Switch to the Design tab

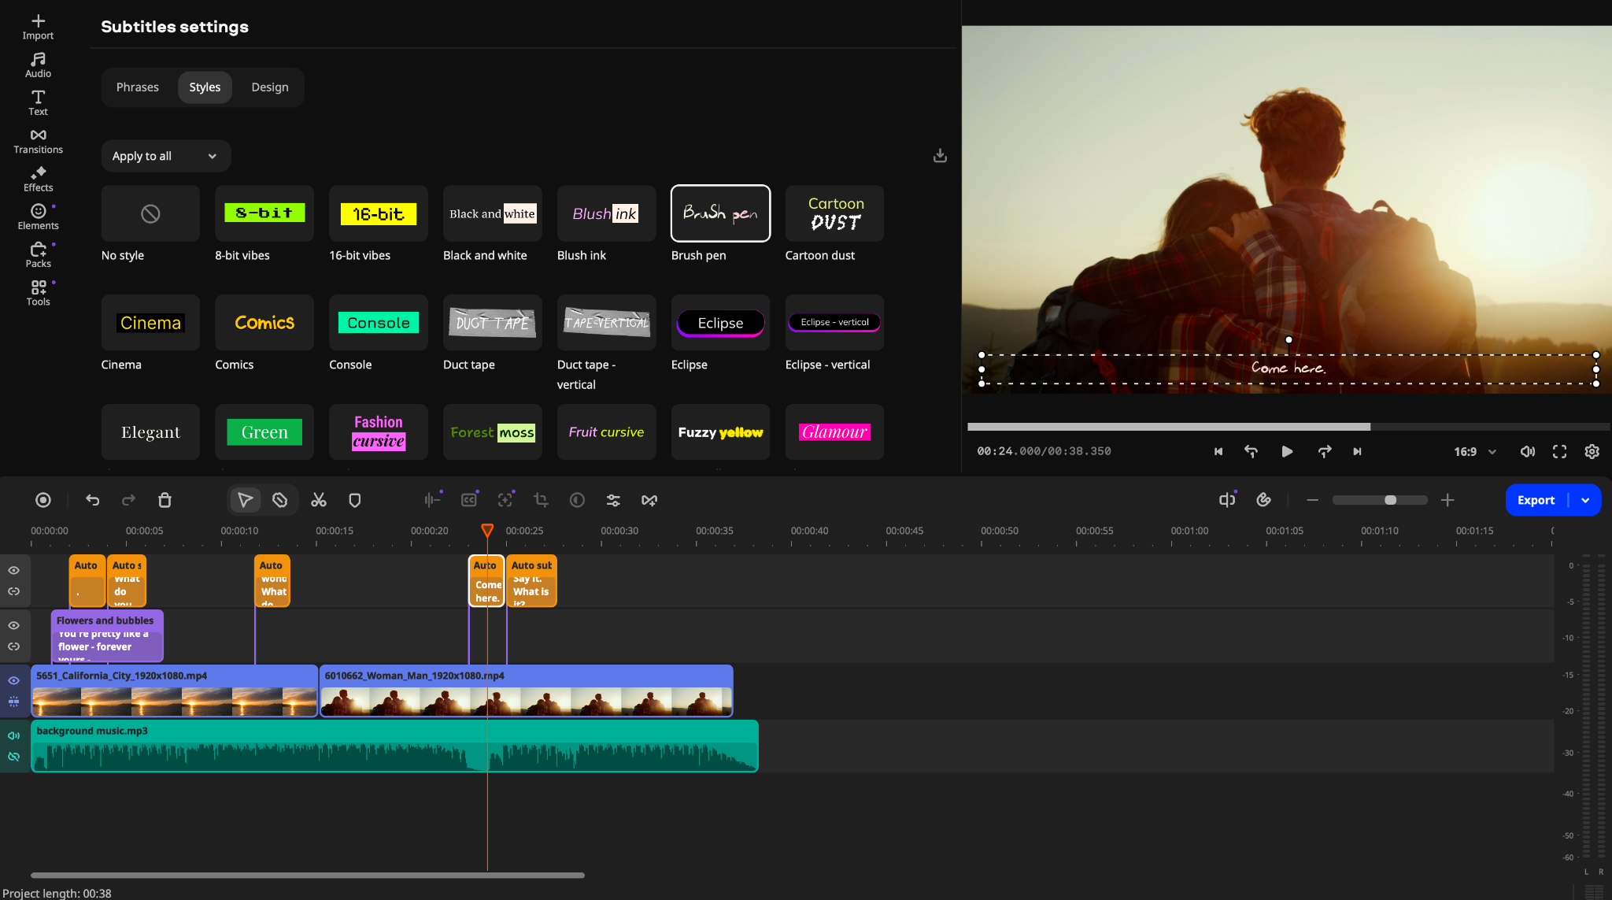[270, 87]
